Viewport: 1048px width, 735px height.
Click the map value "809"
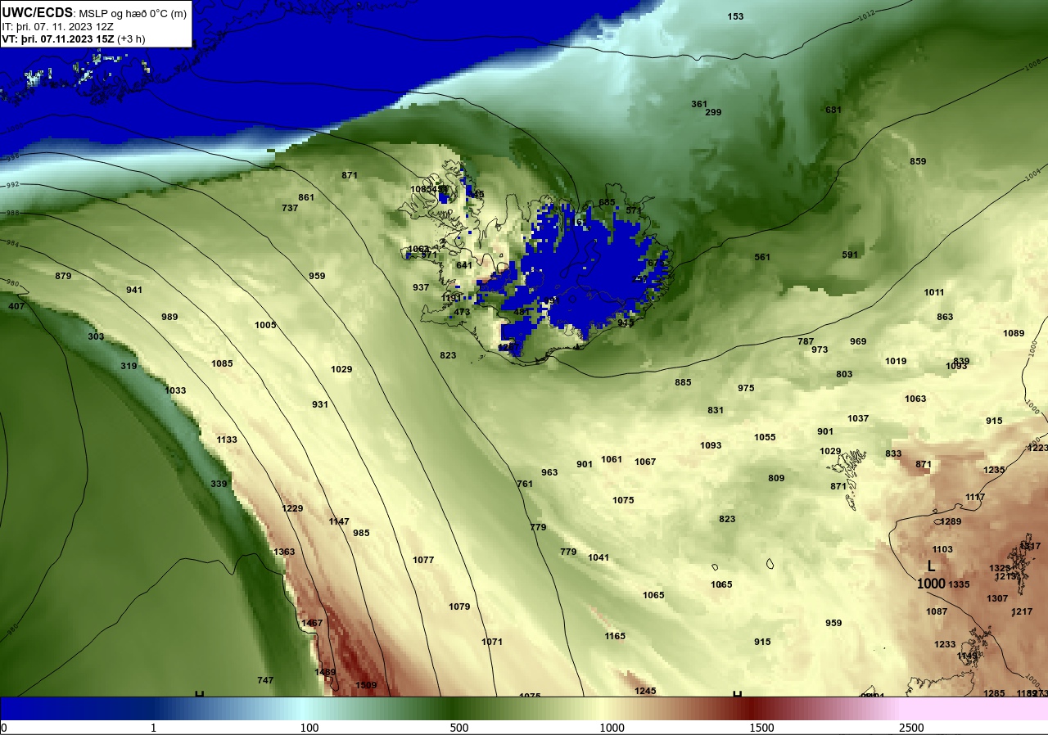(776, 478)
